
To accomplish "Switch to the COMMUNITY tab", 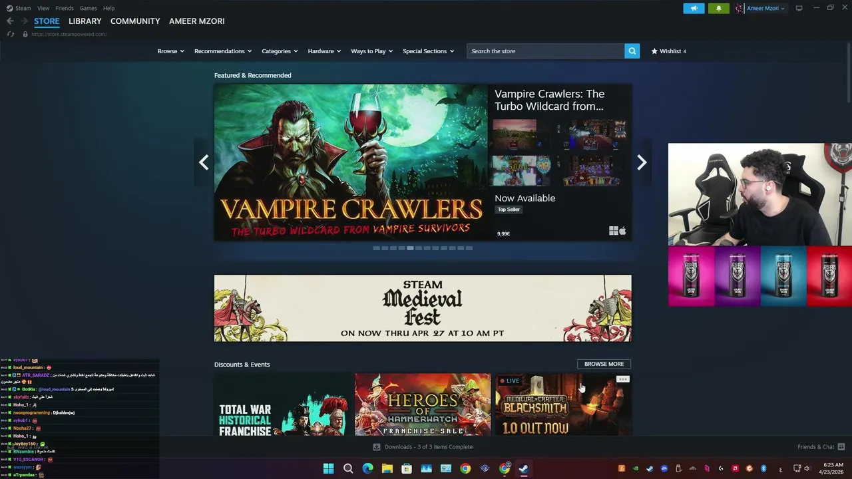I will point(135,21).
